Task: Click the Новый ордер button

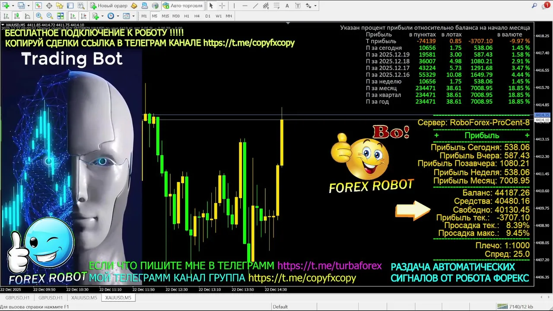Action: click(108, 6)
